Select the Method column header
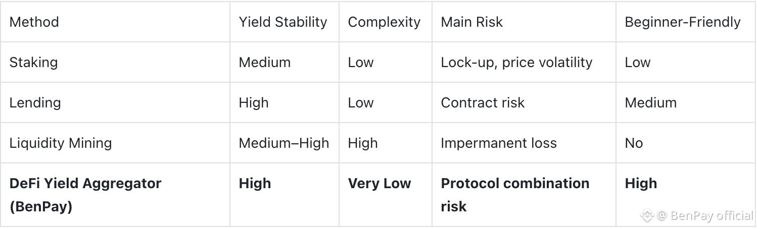 pos(34,22)
